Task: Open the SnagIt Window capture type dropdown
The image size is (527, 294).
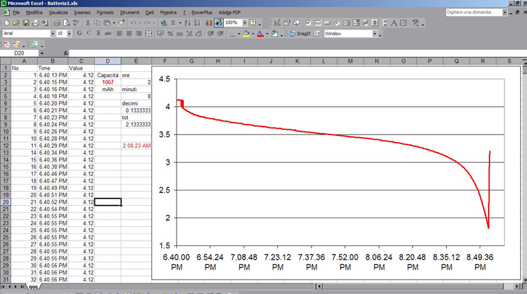Action: (x=375, y=34)
